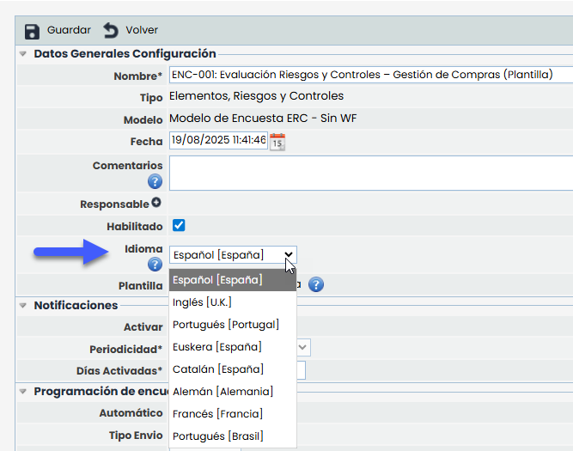
Task: Open the calendar picker next to Fecha
Action: (277, 141)
